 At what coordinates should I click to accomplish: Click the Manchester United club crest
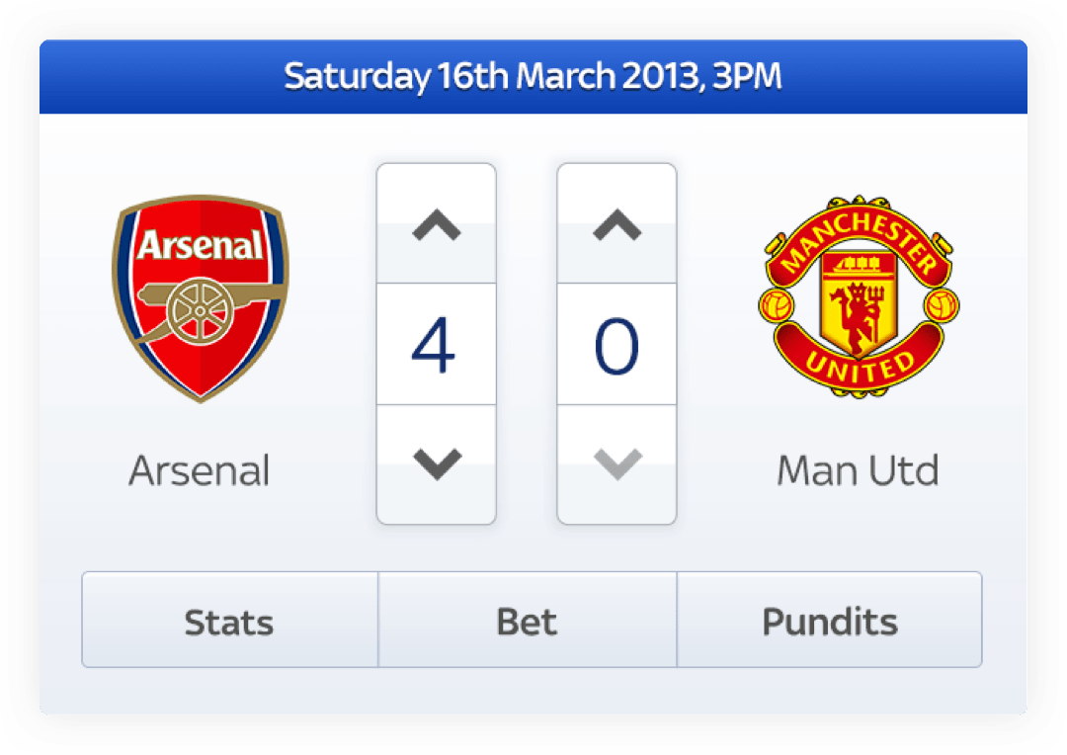(x=858, y=296)
